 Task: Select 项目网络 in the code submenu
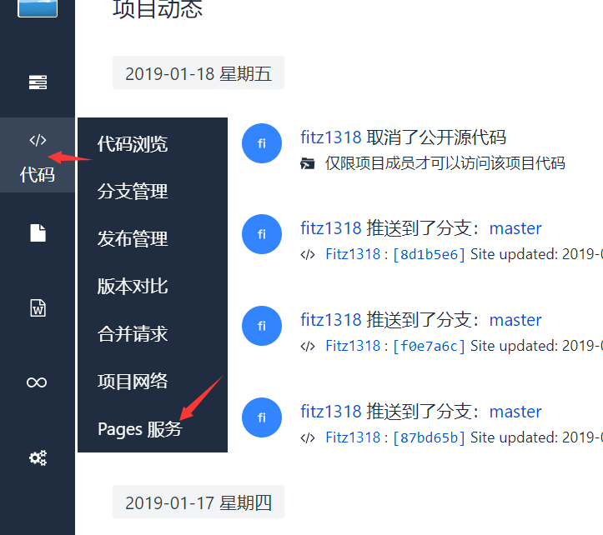pyautogui.click(x=133, y=382)
